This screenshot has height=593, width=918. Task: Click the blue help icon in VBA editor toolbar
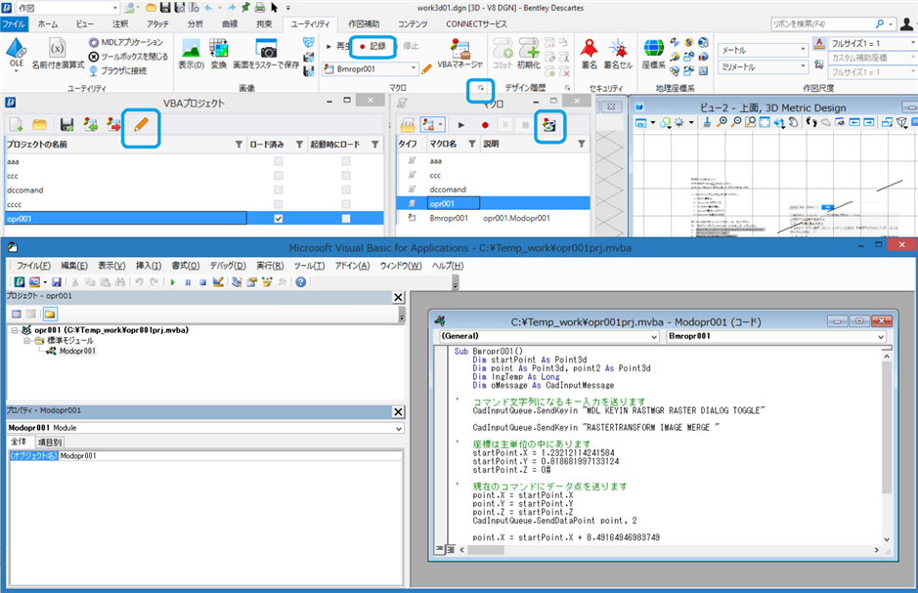[x=301, y=282]
